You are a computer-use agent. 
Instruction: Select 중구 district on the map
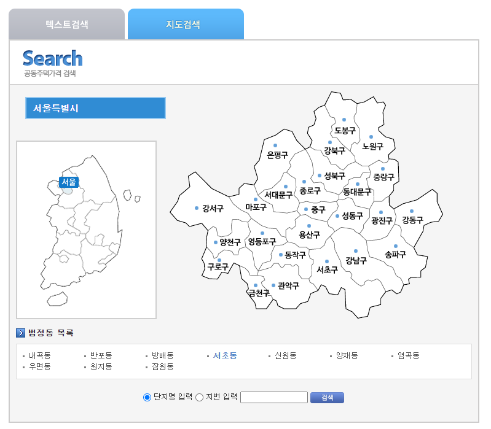[318, 209]
